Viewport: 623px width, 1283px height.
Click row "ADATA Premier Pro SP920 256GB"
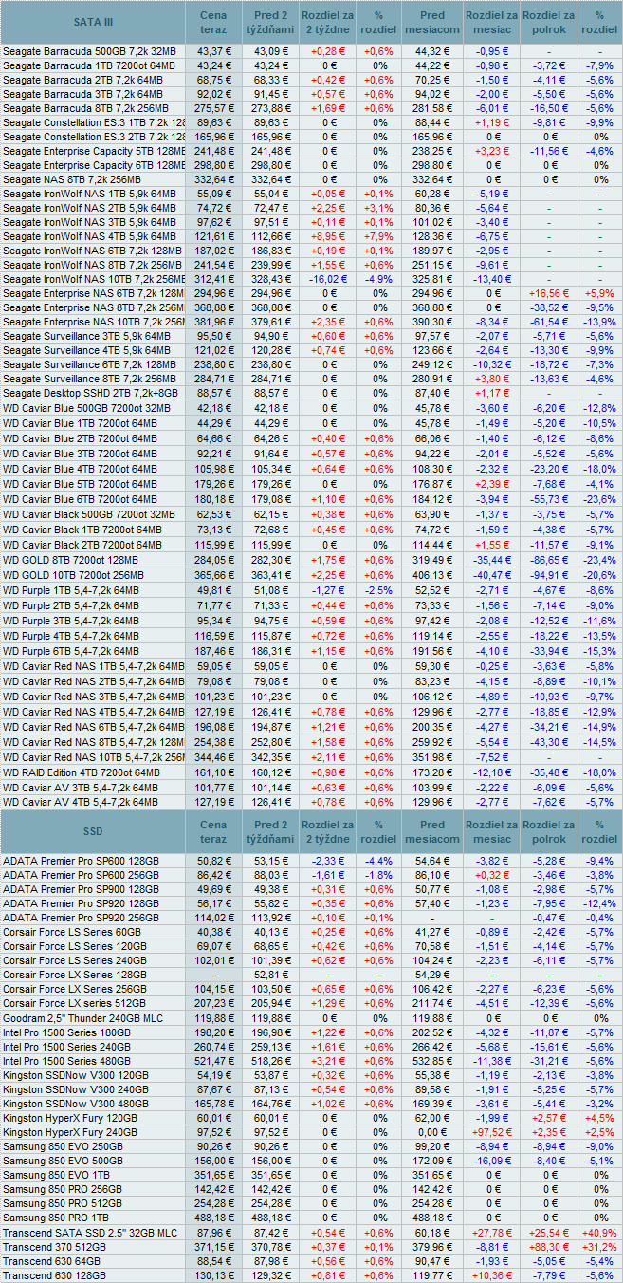coord(311,918)
